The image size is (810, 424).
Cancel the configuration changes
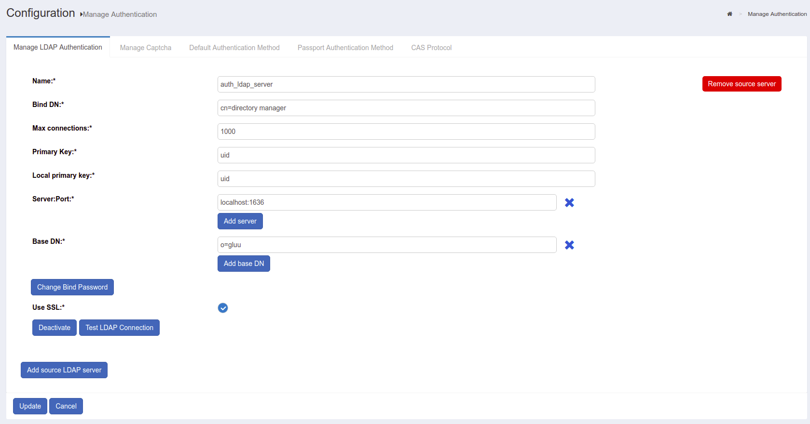(x=66, y=406)
